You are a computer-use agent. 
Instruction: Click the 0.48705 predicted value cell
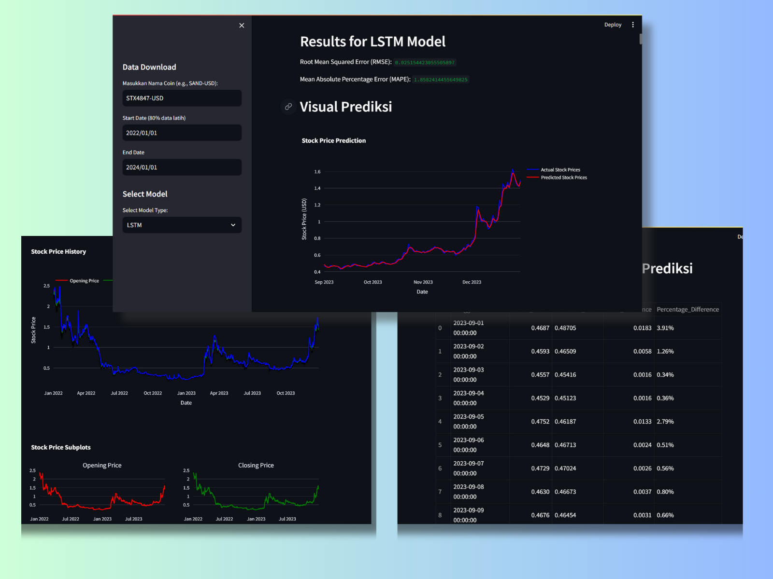click(x=565, y=328)
